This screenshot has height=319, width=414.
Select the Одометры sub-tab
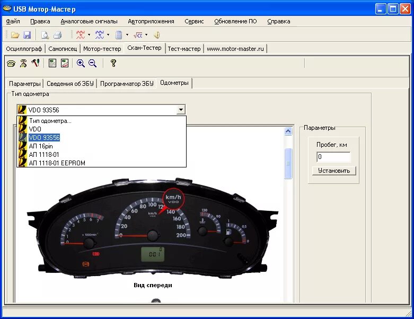tap(174, 83)
